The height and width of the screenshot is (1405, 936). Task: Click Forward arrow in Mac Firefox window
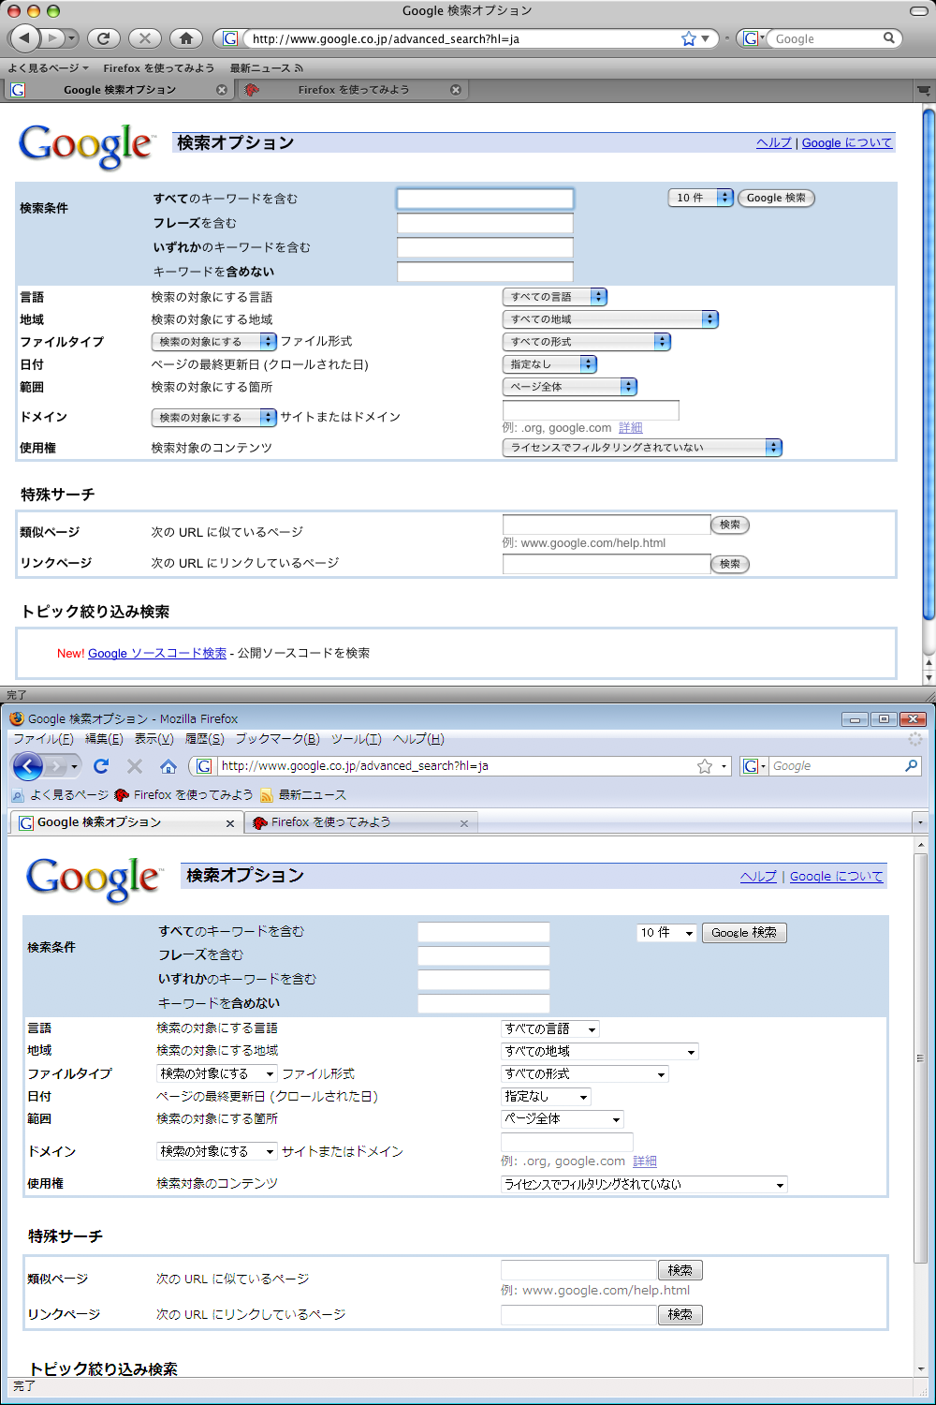click(x=54, y=38)
